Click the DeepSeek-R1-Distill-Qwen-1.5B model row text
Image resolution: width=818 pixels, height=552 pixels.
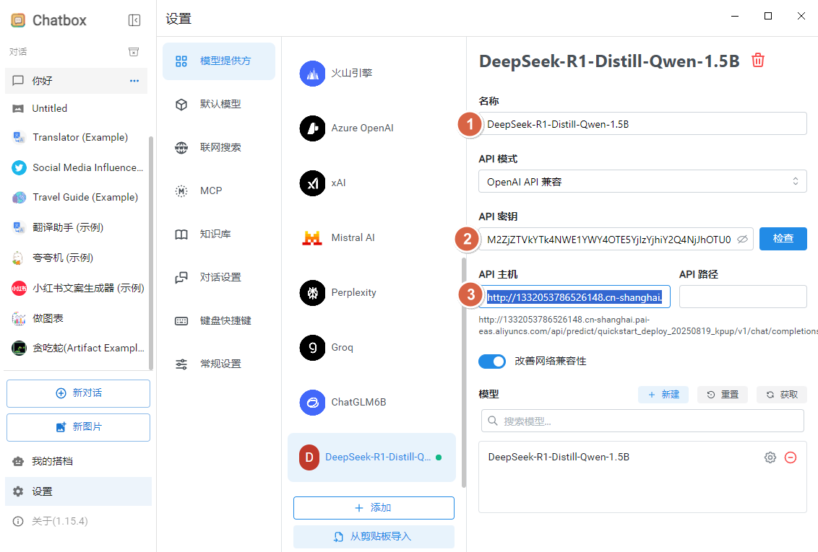559,457
